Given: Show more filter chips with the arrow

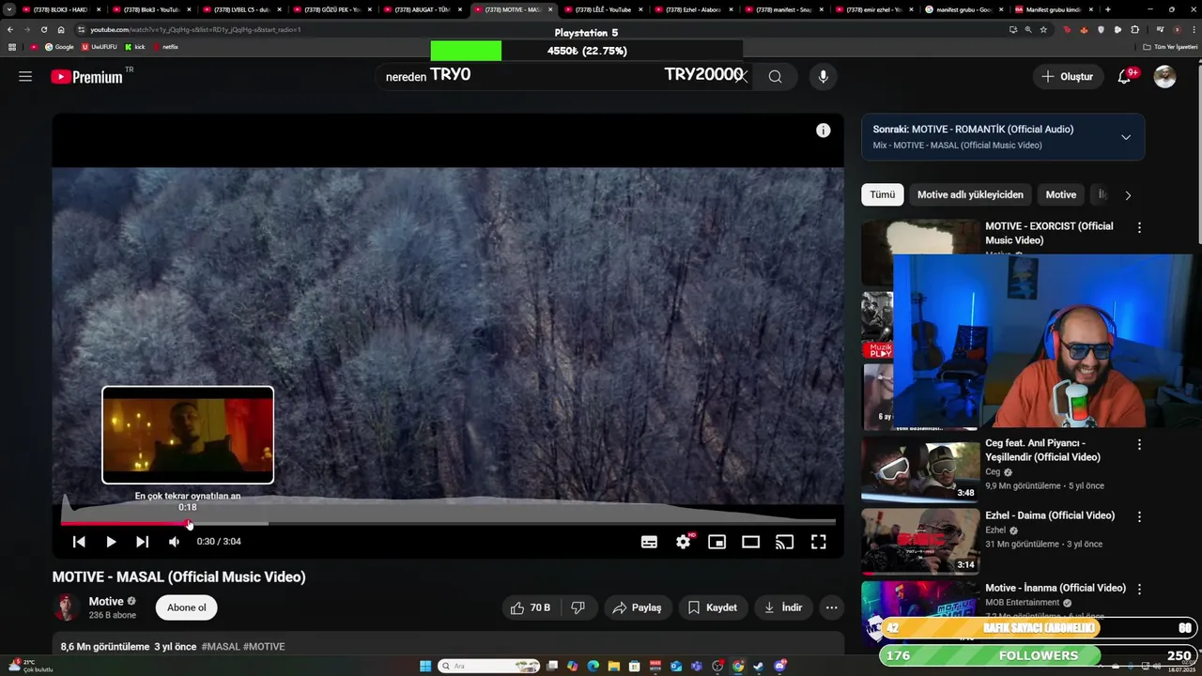Looking at the screenshot, I should tap(1128, 195).
